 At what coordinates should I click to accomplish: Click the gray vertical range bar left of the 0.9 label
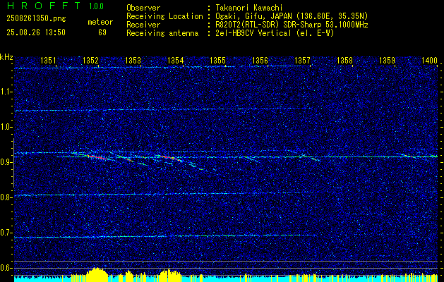tap(13, 163)
